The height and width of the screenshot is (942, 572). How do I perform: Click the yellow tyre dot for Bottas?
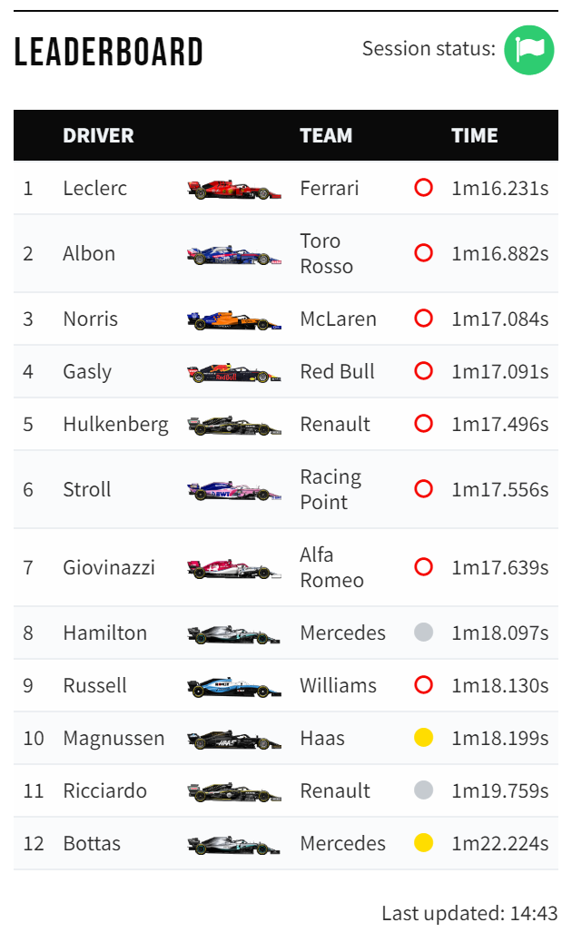pos(424,842)
